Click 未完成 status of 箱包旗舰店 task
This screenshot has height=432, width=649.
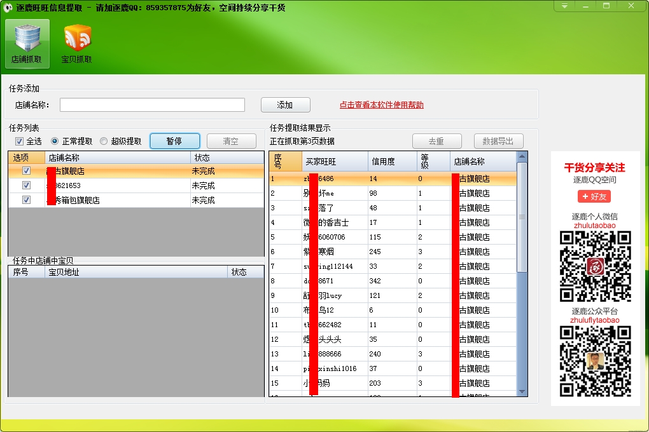[x=203, y=200]
